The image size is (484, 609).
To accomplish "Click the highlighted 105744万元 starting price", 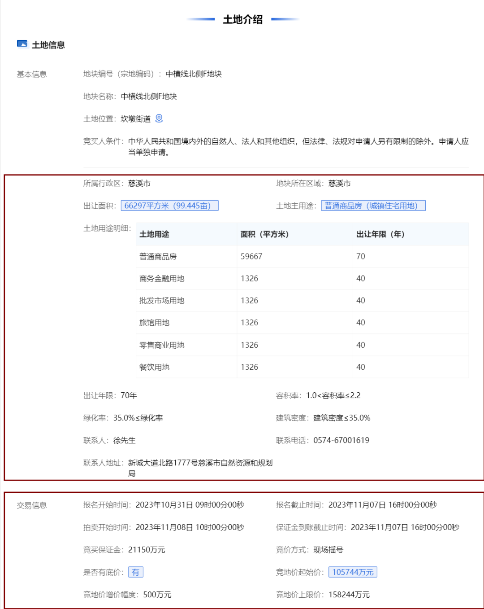I will [x=353, y=572].
